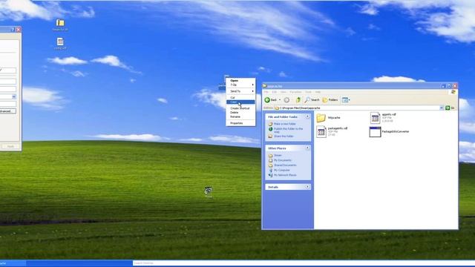The height and width of the screenshot is (267, 475).
Task: Select the PackageInfoConverter program icon
Action: (x=375, y=132)
